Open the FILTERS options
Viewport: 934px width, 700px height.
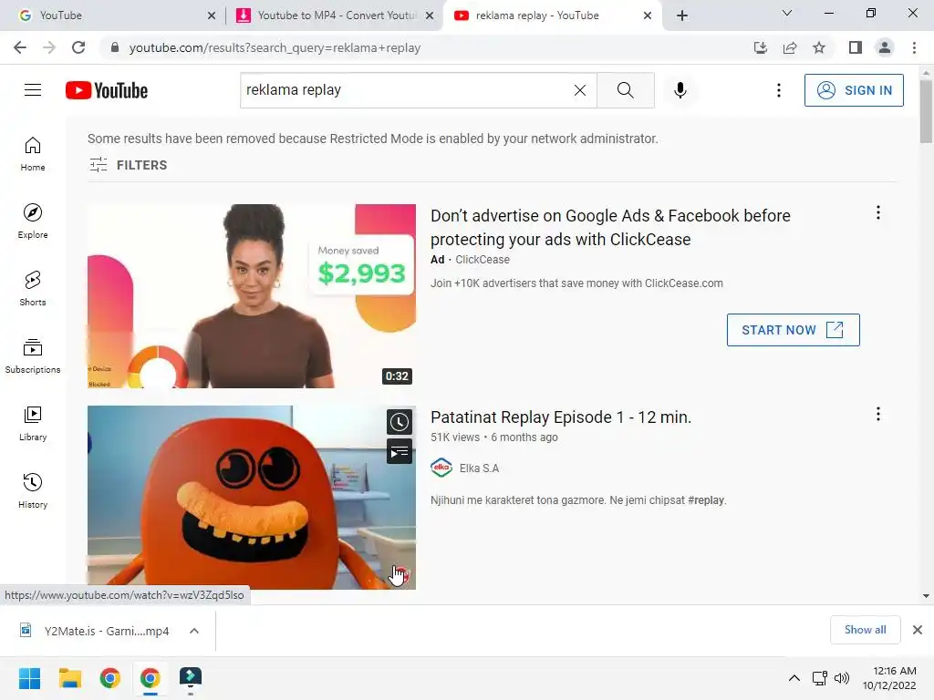click(x=128, y=165)
